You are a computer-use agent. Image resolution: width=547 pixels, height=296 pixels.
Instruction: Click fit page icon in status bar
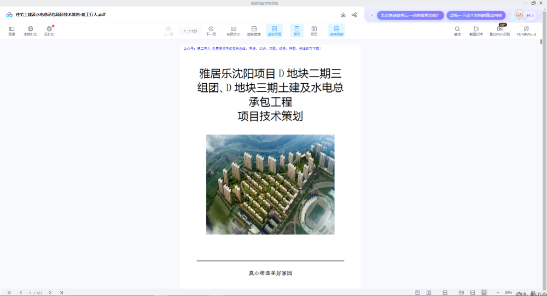[484, 293]
